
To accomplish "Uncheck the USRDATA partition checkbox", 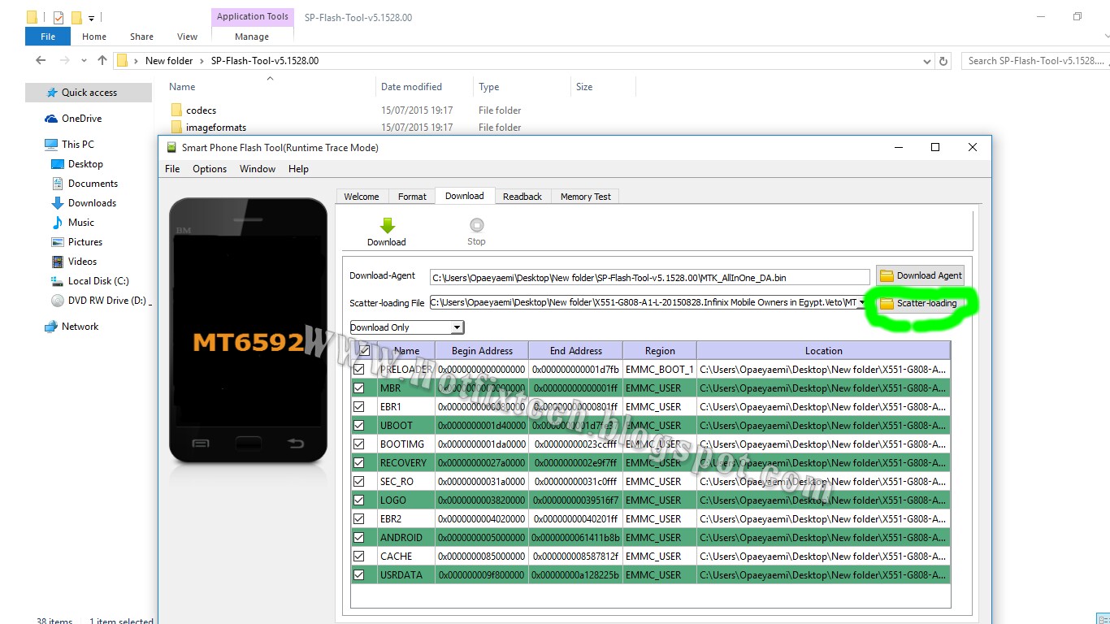I will pos(359,575).
